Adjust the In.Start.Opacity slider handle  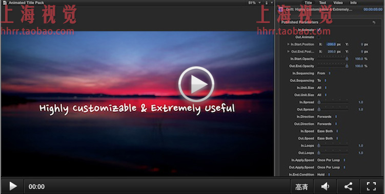pos(347,59)
